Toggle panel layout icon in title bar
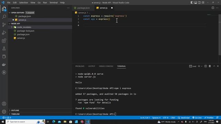The image size is (221, 124). tap(196, 2)
